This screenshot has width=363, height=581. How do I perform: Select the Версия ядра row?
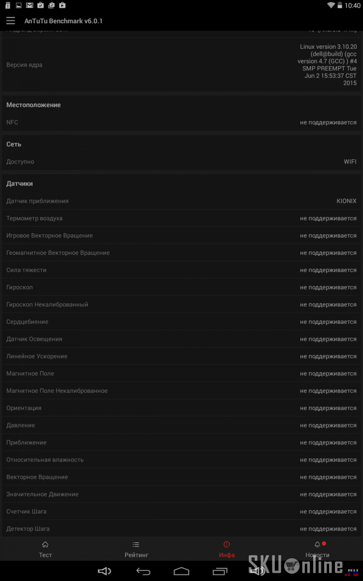tap(181, 65)
